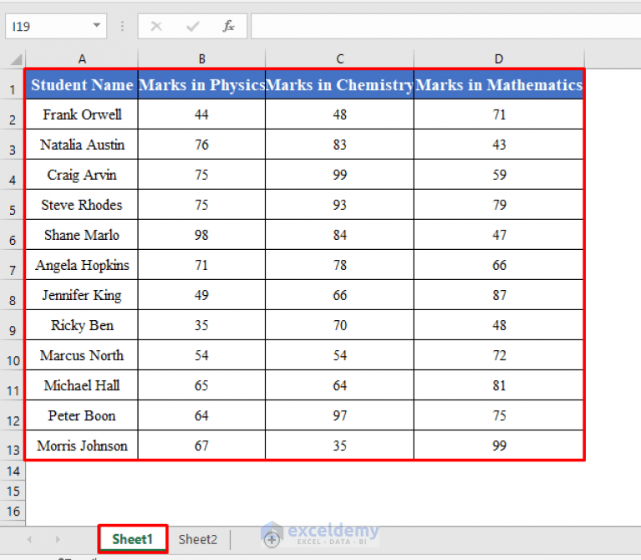This screenshot has width=641, height=560.
Task: Click Michael Hall's Mathematics mark 81
Action: pyautogui.click(x=499, y=385)
